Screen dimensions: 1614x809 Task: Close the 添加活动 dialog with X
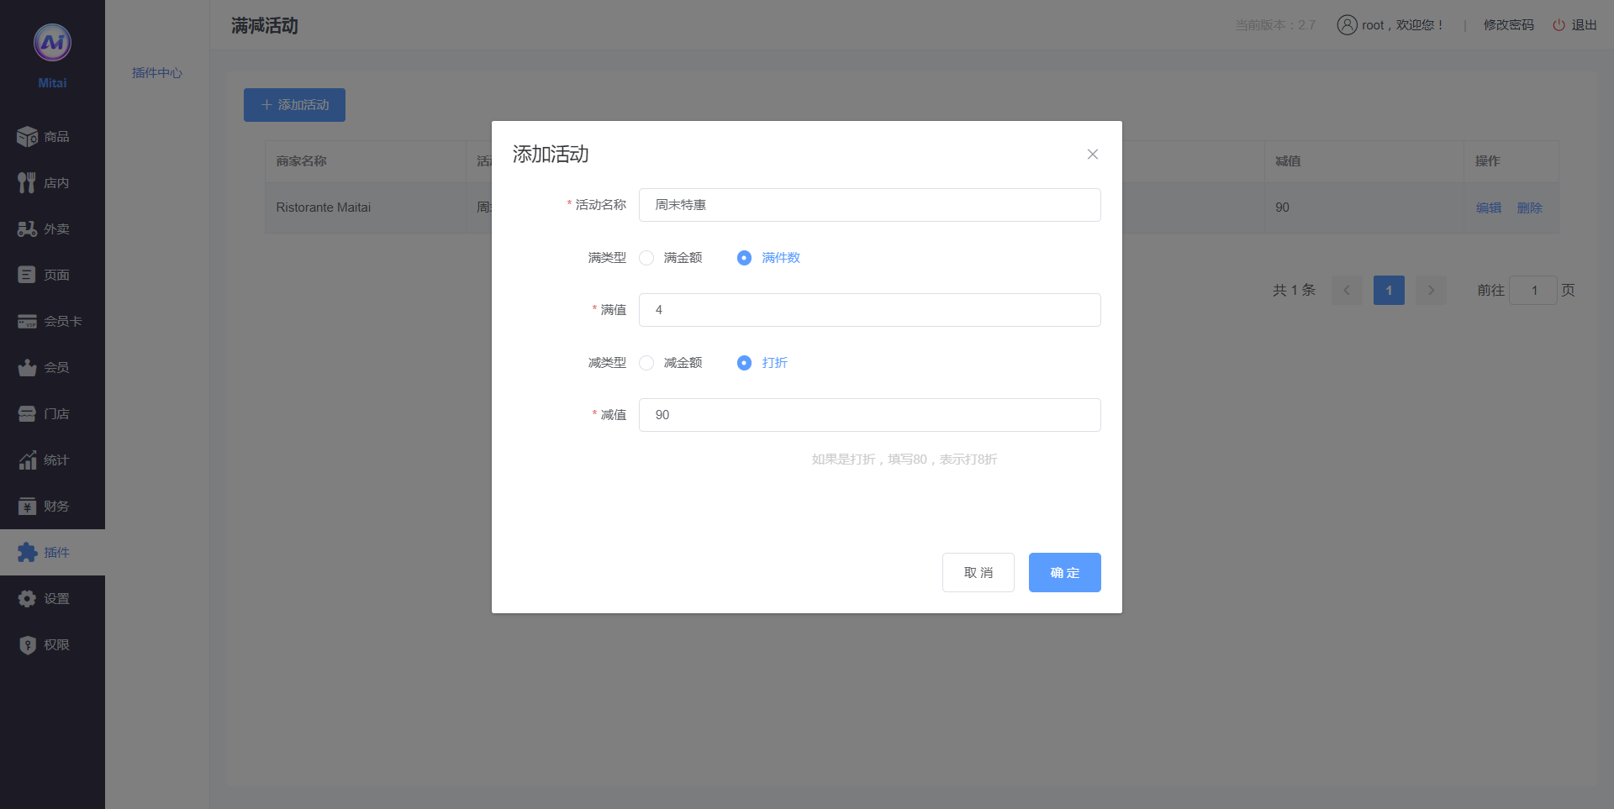tap(1092, 155)
